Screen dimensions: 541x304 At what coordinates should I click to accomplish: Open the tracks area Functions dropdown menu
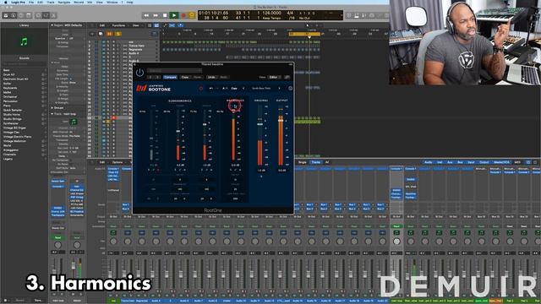pos(119,25)
